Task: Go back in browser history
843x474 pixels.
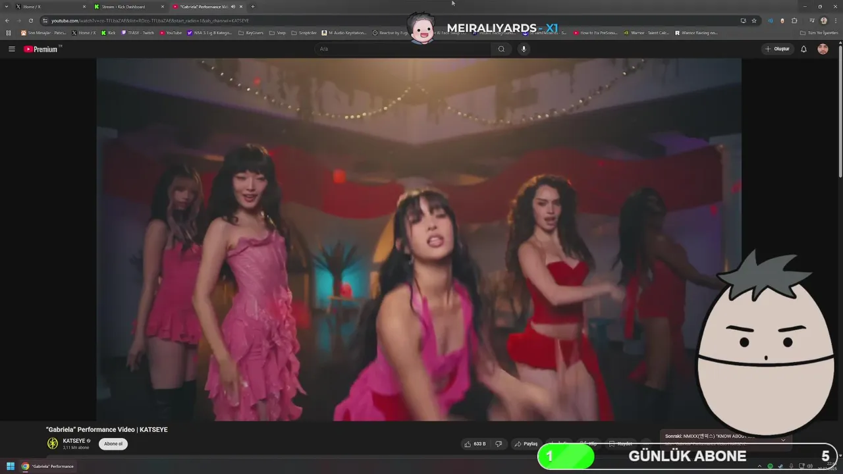Action: click(x=7, y=20)
